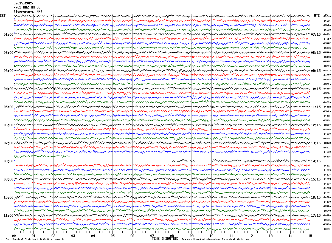Select minute tick 13 on the time axis

[271, 236]
